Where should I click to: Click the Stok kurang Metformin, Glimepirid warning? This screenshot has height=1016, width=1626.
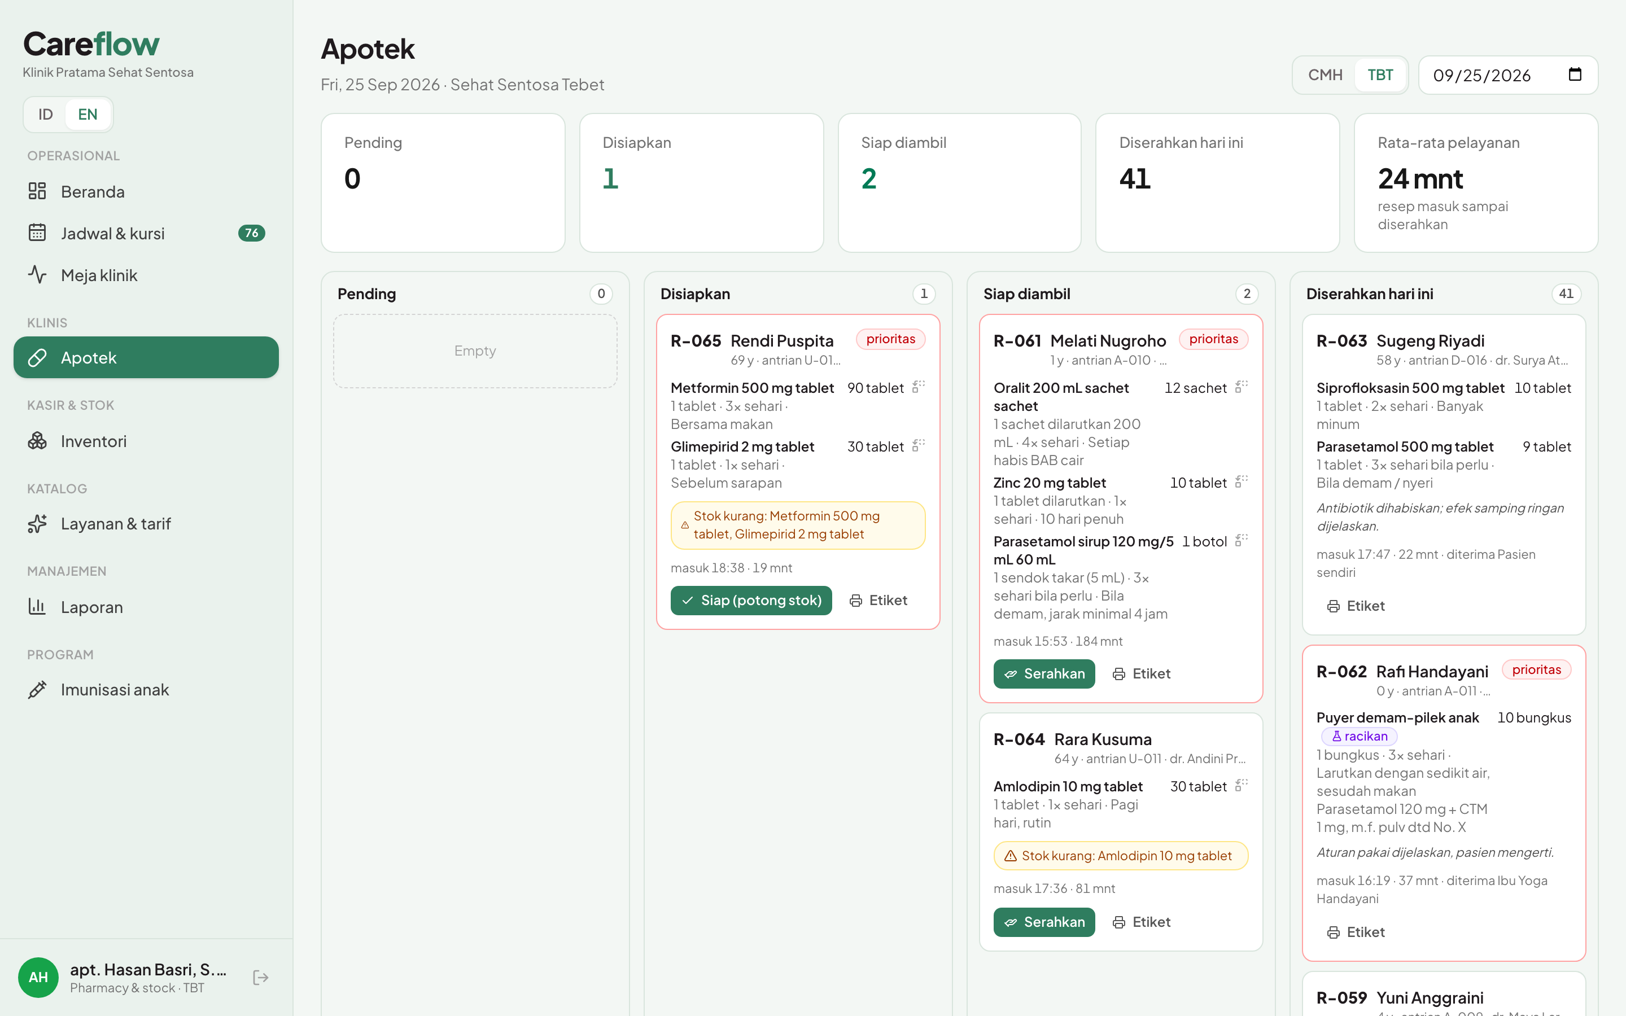(798, 525)
